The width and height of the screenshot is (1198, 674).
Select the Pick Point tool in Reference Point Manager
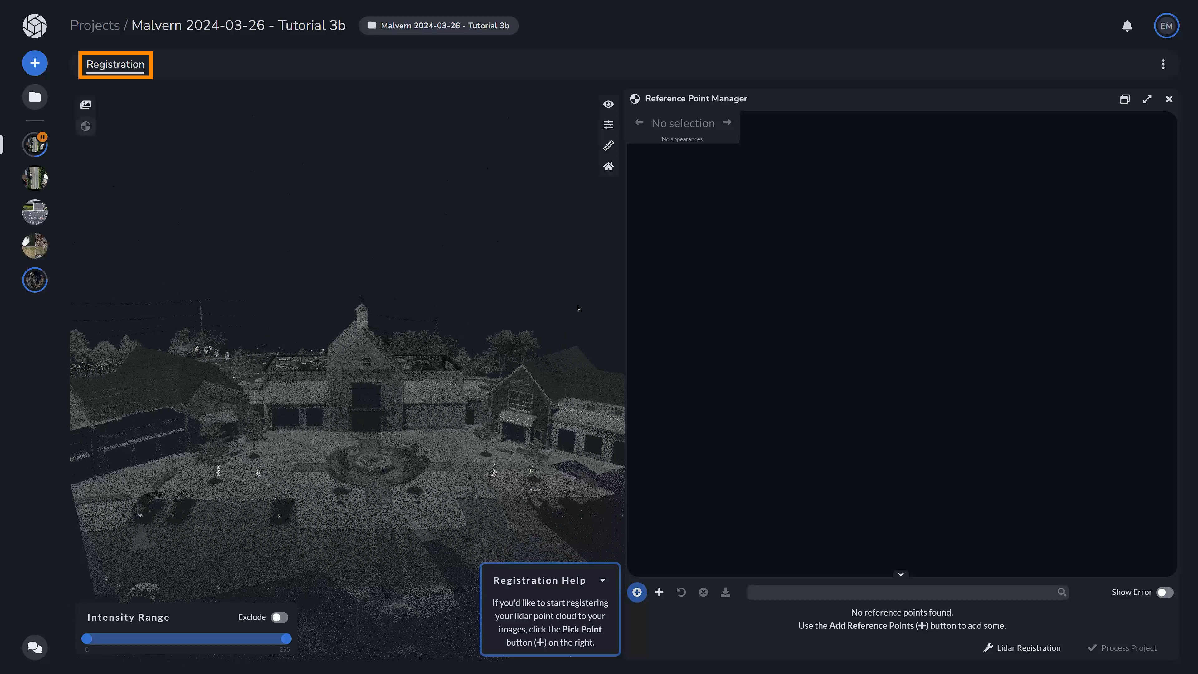pyautogui.click(x=637, y=592)
